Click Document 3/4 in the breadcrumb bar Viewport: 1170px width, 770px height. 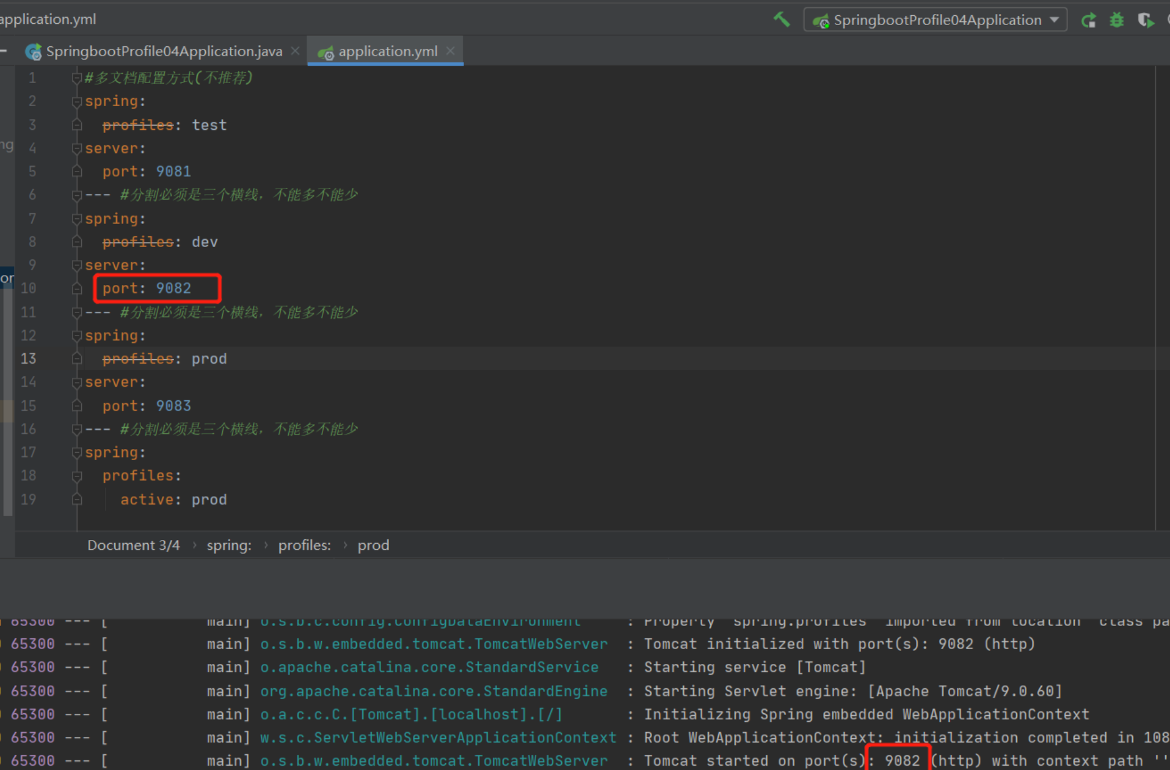[x=134, y=545]
